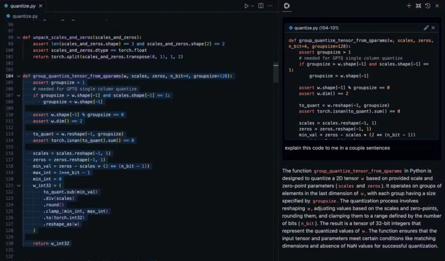
Task: Close the AI chat panel
Action: (437, 6)
